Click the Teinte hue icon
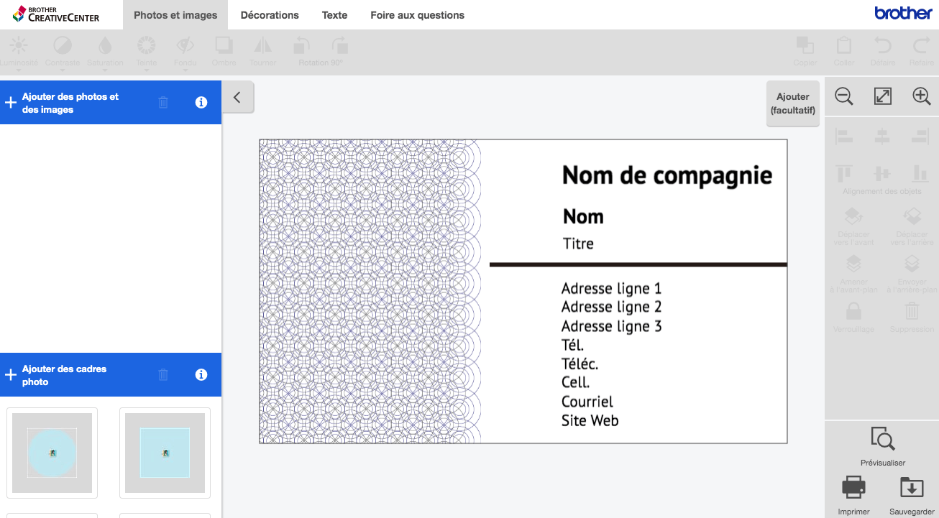 pyautogui.click(x=147, y=46)
